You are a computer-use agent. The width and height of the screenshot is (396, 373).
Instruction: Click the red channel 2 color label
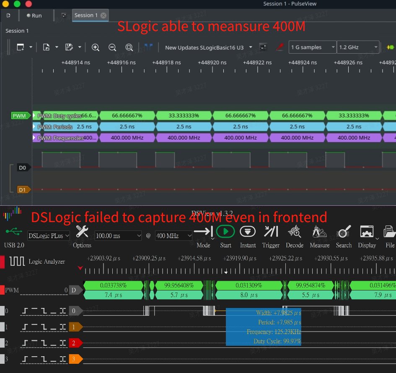click(75, 343)
